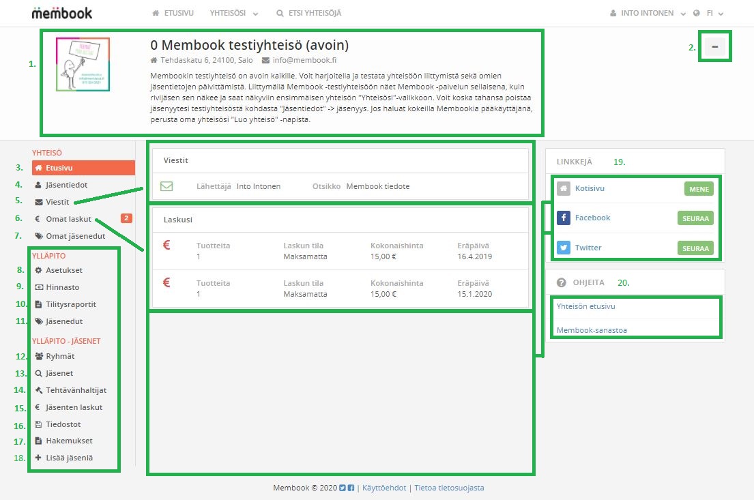Click the Twitter icon in the footer
Image resolution: width=754 pixels, height=500 pixels.
click(x=343, y=488)
